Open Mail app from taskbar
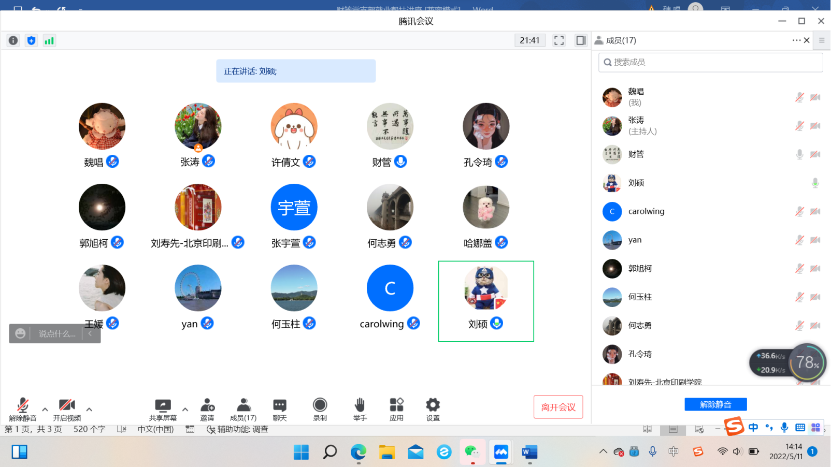Viewport: 831px width, 467px height. coord(415,452)
